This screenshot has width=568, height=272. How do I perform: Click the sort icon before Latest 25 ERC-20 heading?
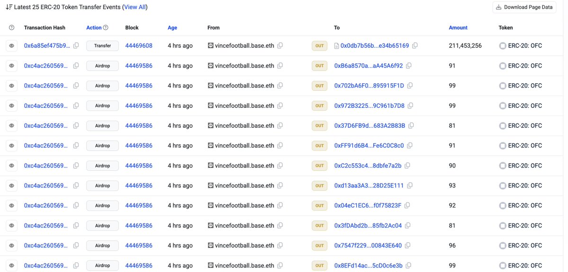(x=9, y=7)
